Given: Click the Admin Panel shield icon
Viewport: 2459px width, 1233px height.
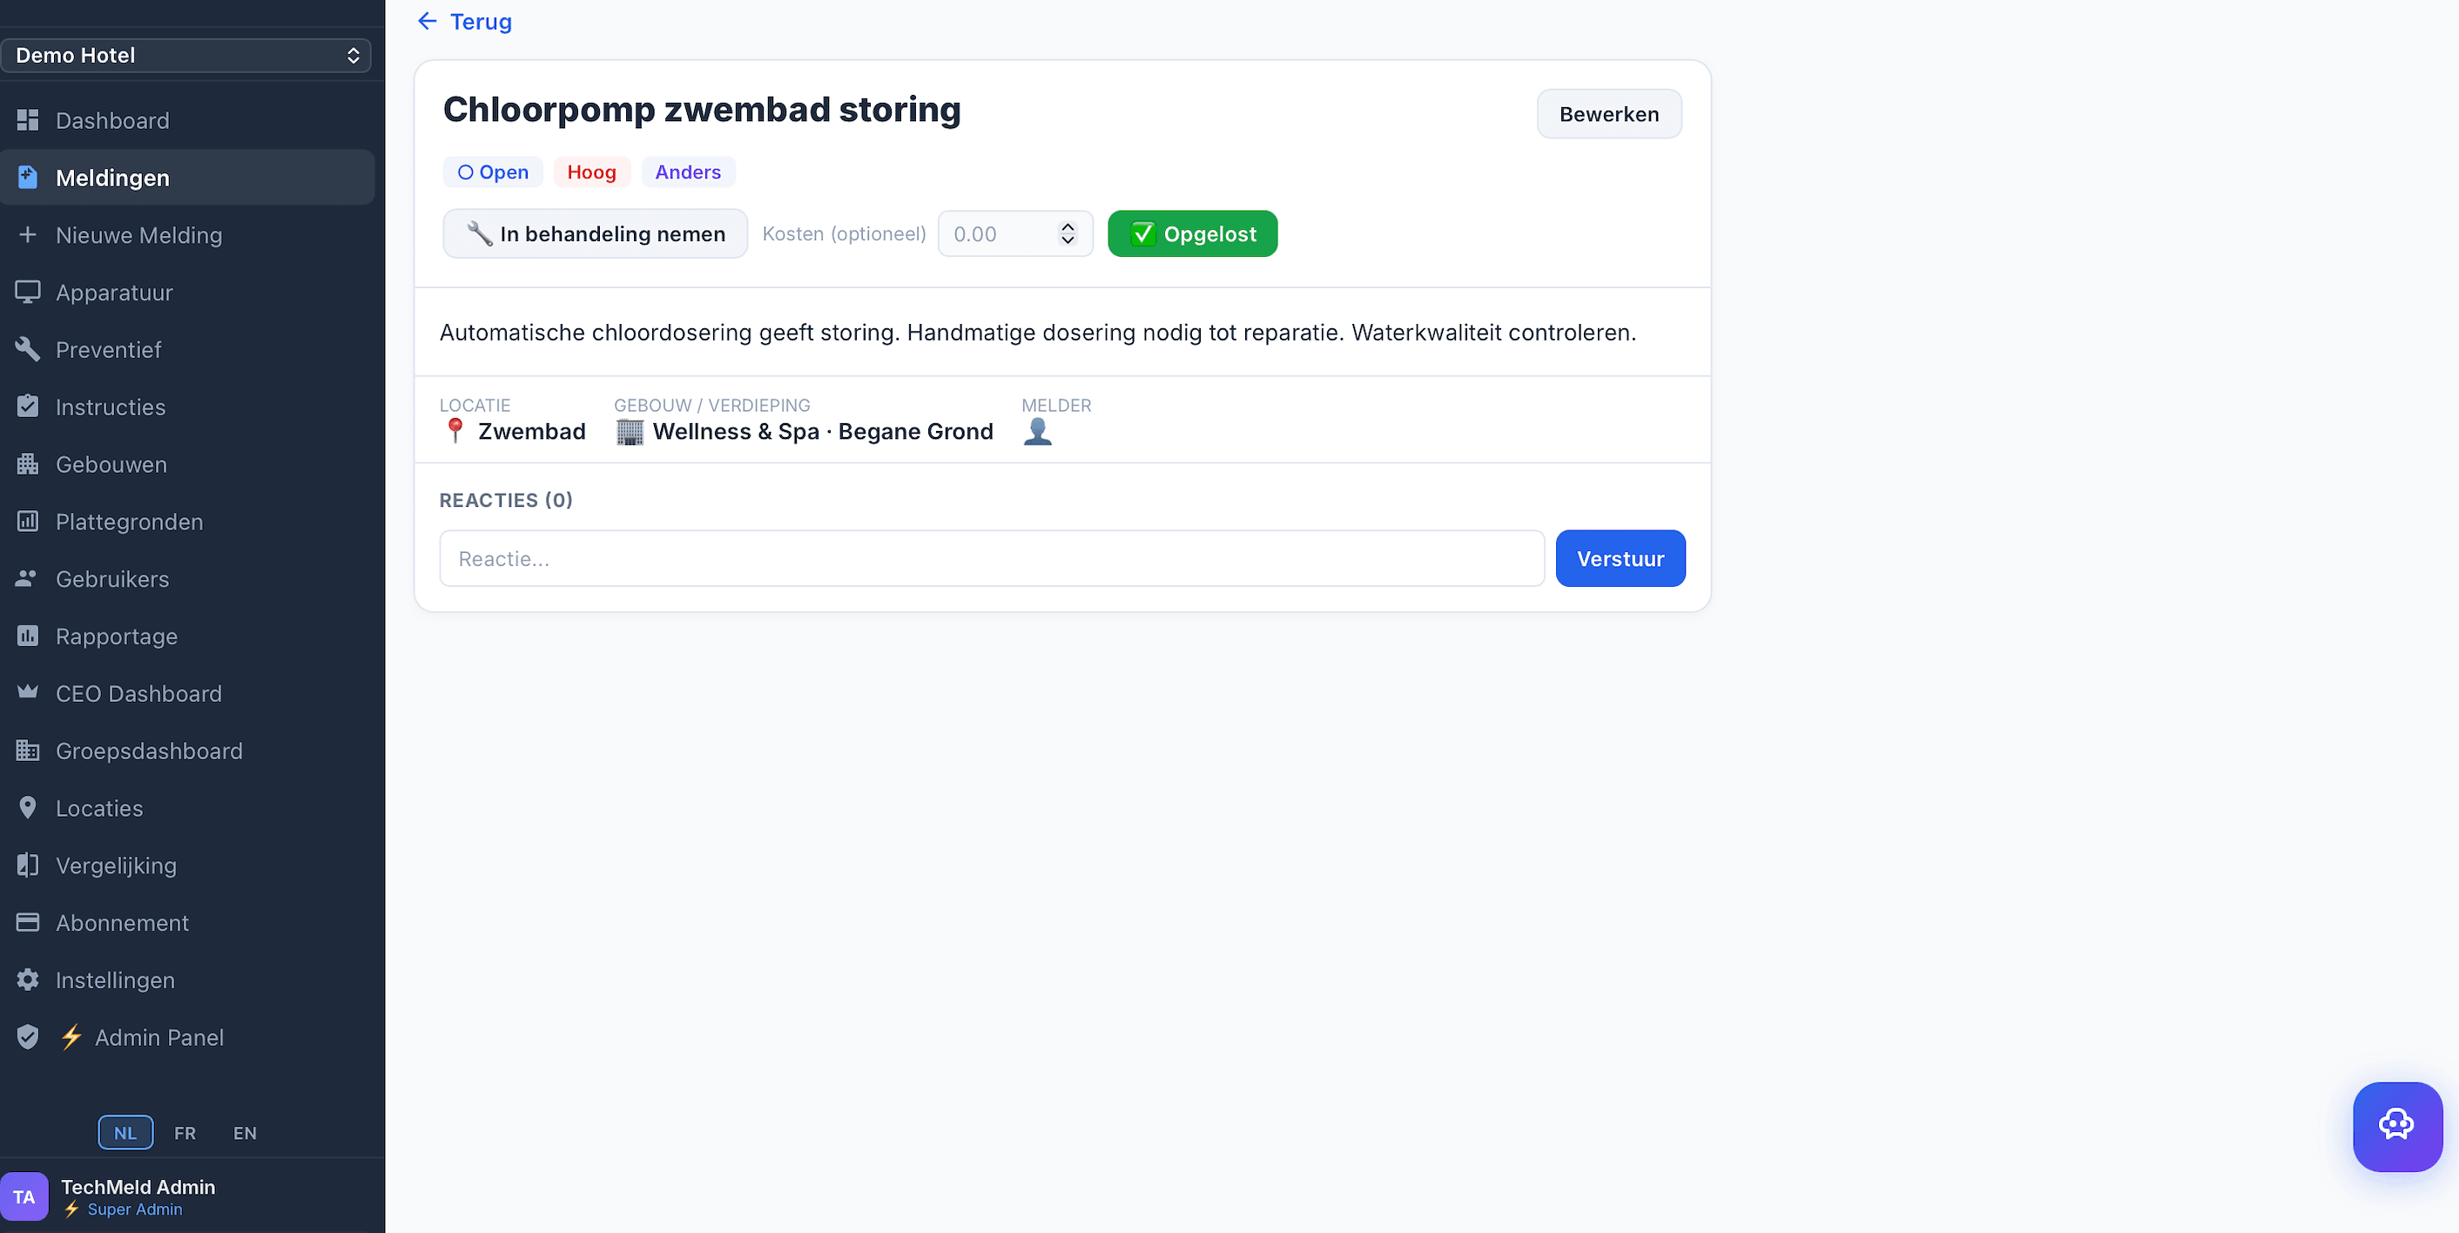Looking at the screenshot, I should (28, 1037).
